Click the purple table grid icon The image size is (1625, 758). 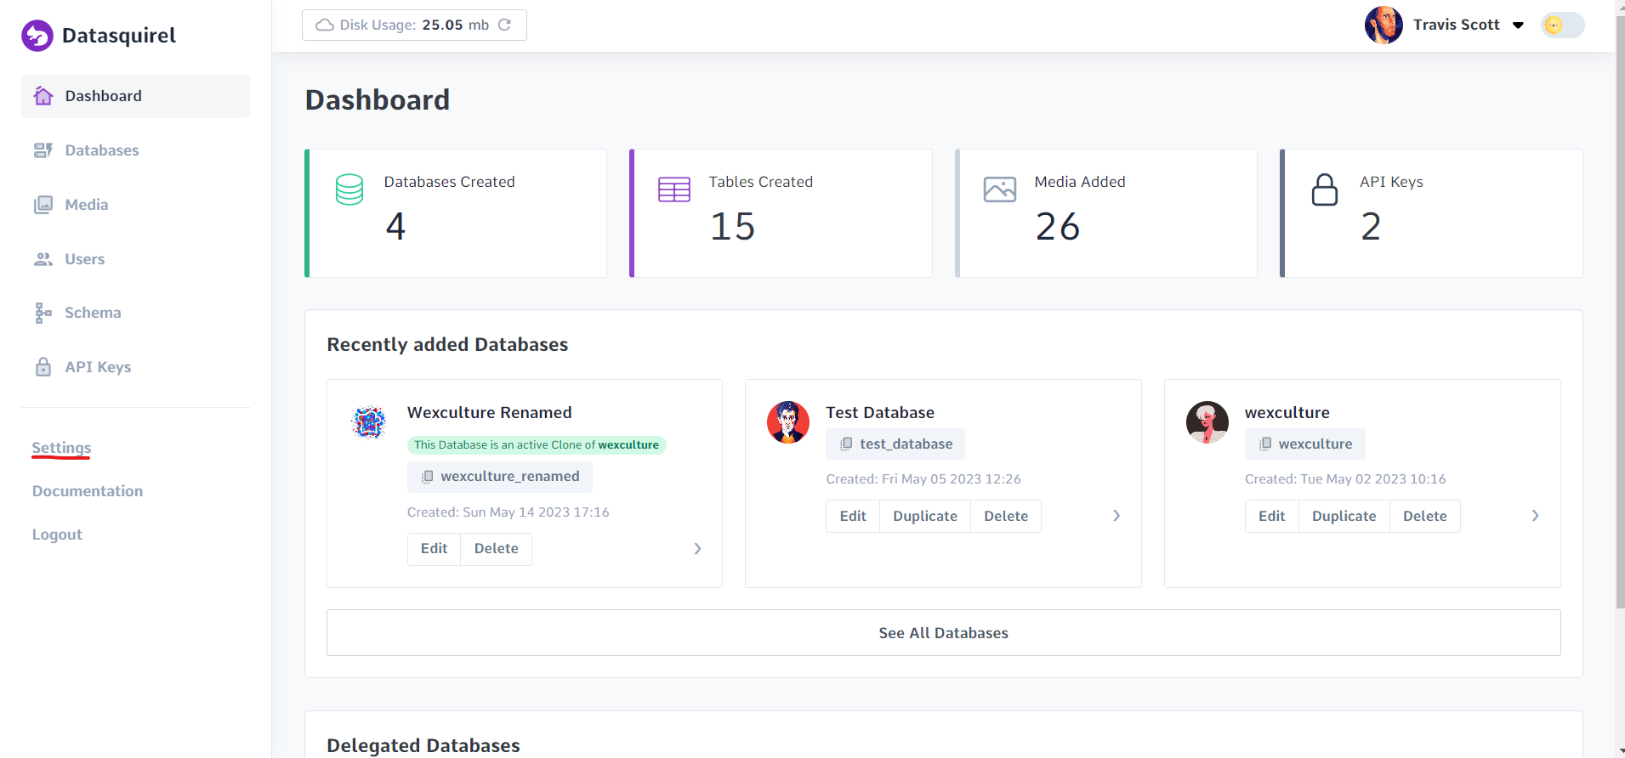click(674, 189)
